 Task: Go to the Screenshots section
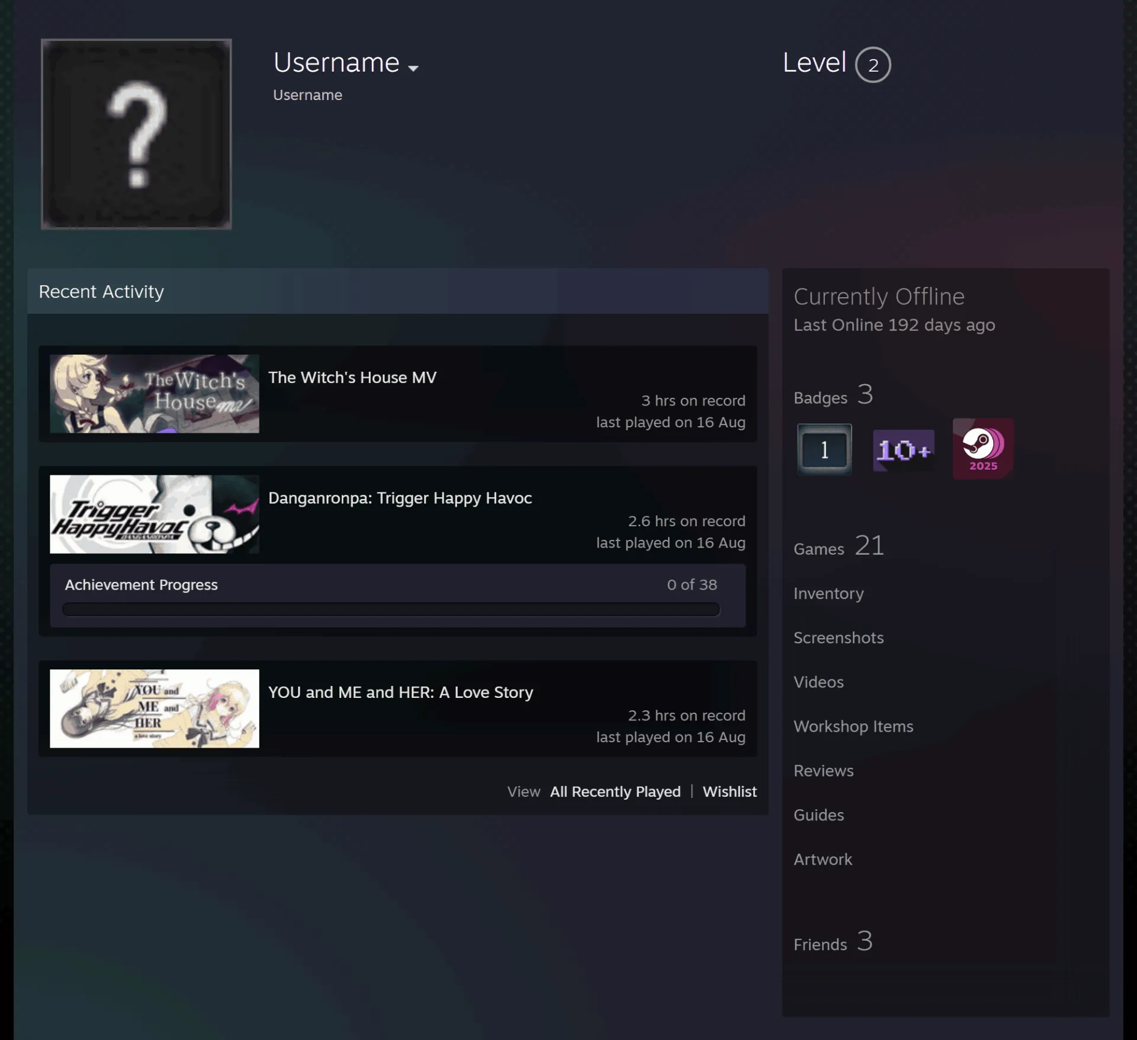(839, 637)
